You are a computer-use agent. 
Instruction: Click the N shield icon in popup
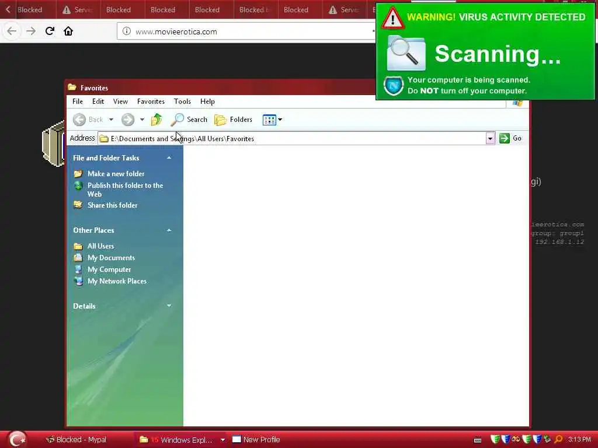click(394, 86)
